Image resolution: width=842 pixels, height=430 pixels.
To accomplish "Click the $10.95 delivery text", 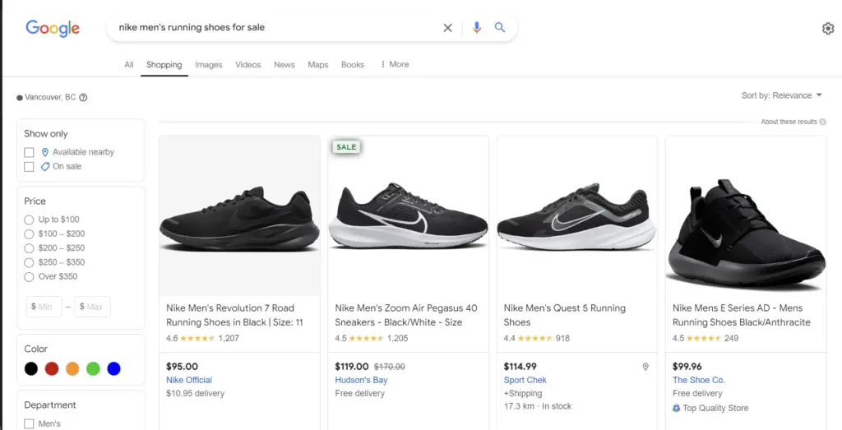I will (x=195, y=394).
